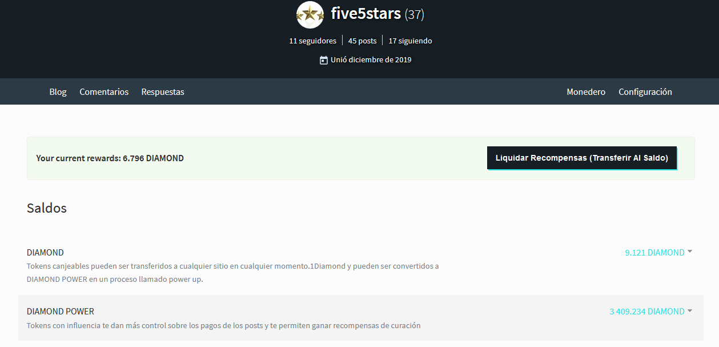View the 11 seguidores list
Viewport: 719px width, 347px height.
312,41
